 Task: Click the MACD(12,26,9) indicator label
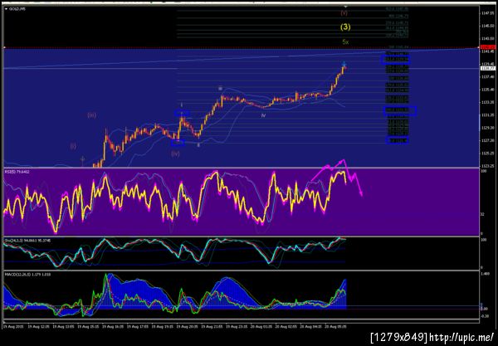click(27, 274)
